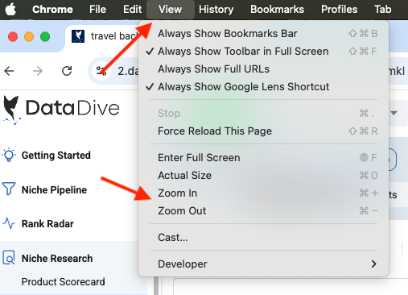Open the Edit menu
The height and width of the screenshot is (295, 408).
tap(132, 10)
